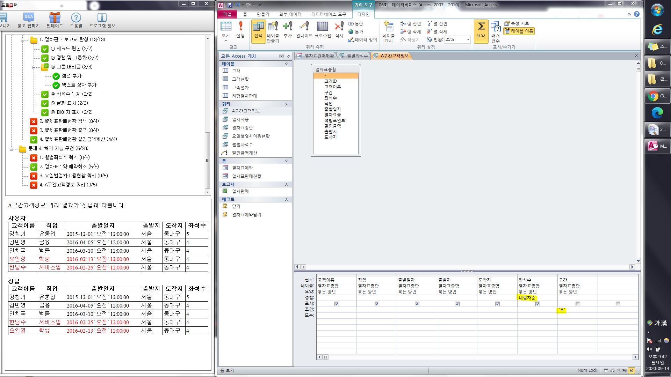Click the Make Table (테이블 만들기) icon
Screen dimensions: 671x377
tap(273, 31)
